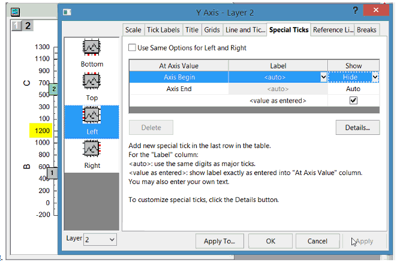Expand the Hide dropdown in Show column
Image resolution: width=397 pixels, height=262 pixels.
[375, 77]
